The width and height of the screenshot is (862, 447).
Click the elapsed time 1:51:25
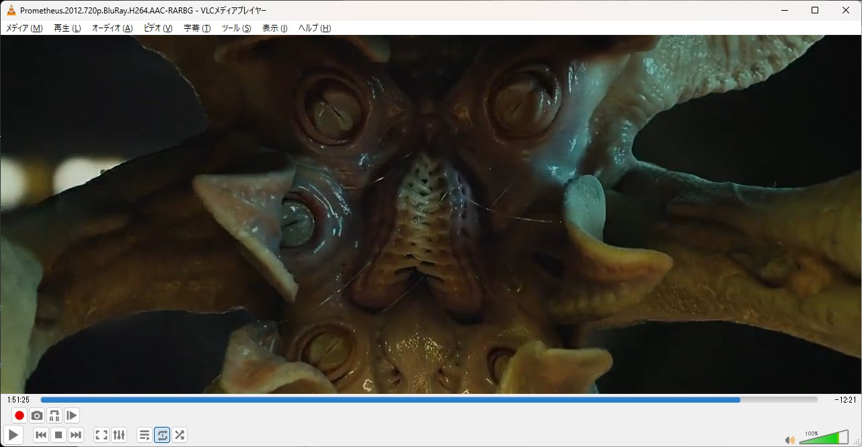(18, 399)
